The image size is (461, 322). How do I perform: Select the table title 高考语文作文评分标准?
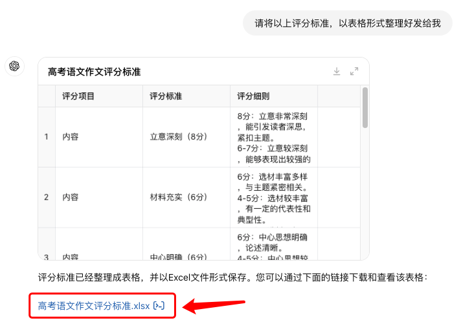(x=94, y=72)
